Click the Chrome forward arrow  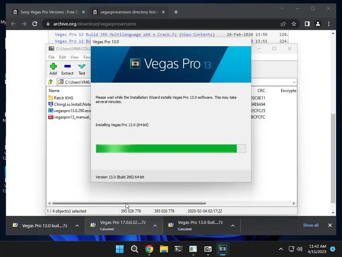pos(24,24)
